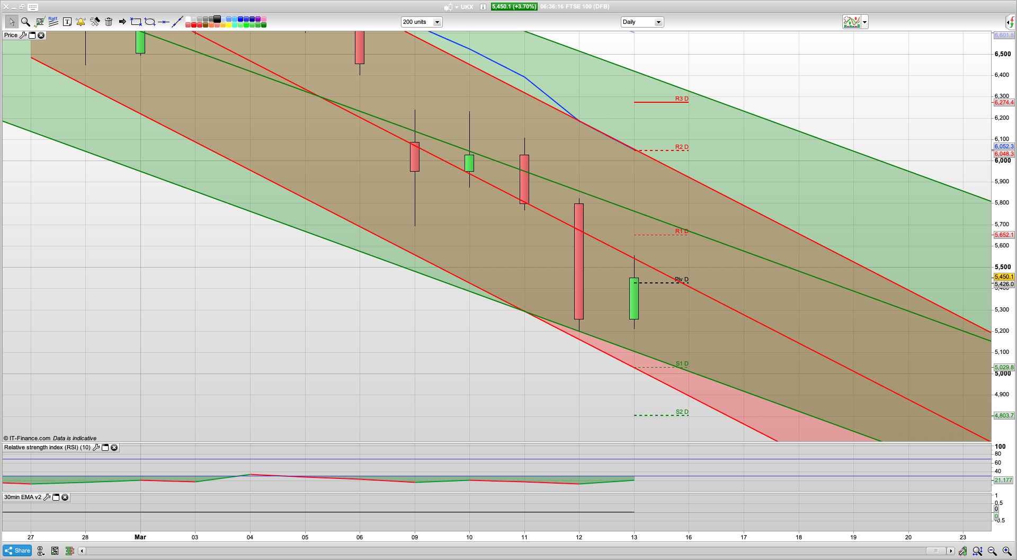Close the RSI indicator panel
The width and height of the screenshot is (1017, 560).
(114, 448)
